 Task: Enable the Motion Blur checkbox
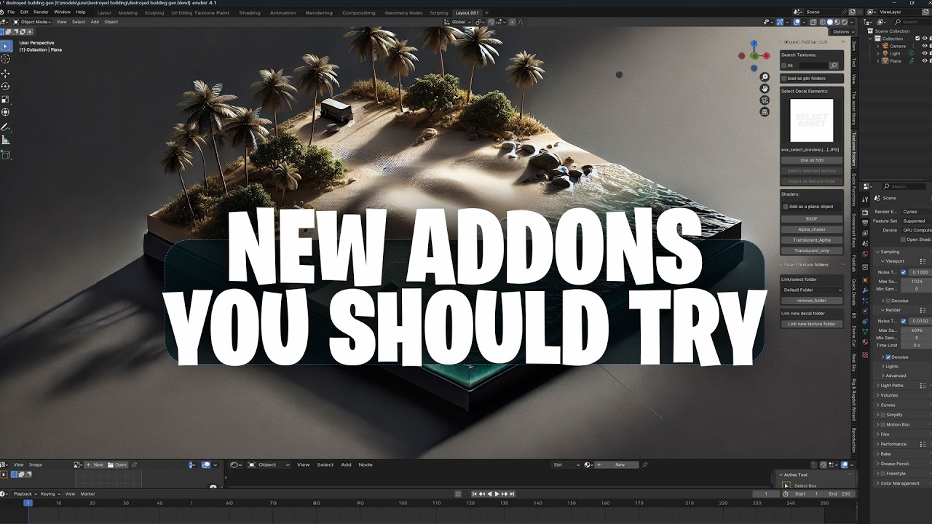883,424
